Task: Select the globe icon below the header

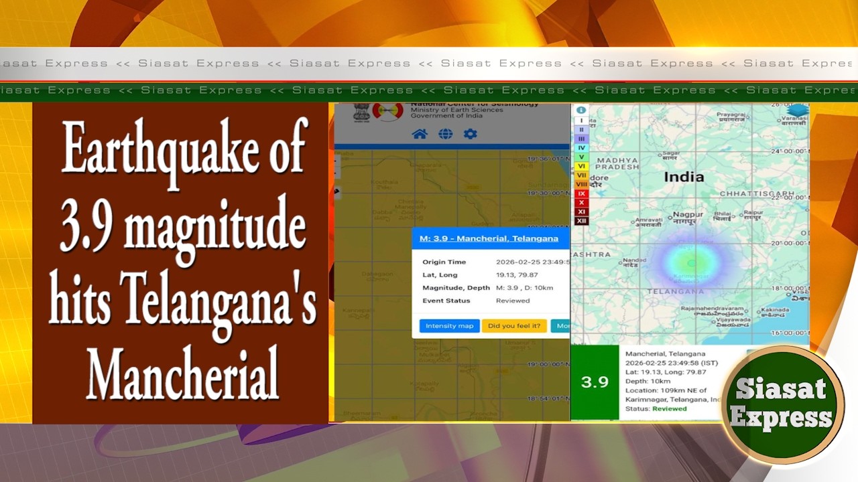Action: point(445,134)
